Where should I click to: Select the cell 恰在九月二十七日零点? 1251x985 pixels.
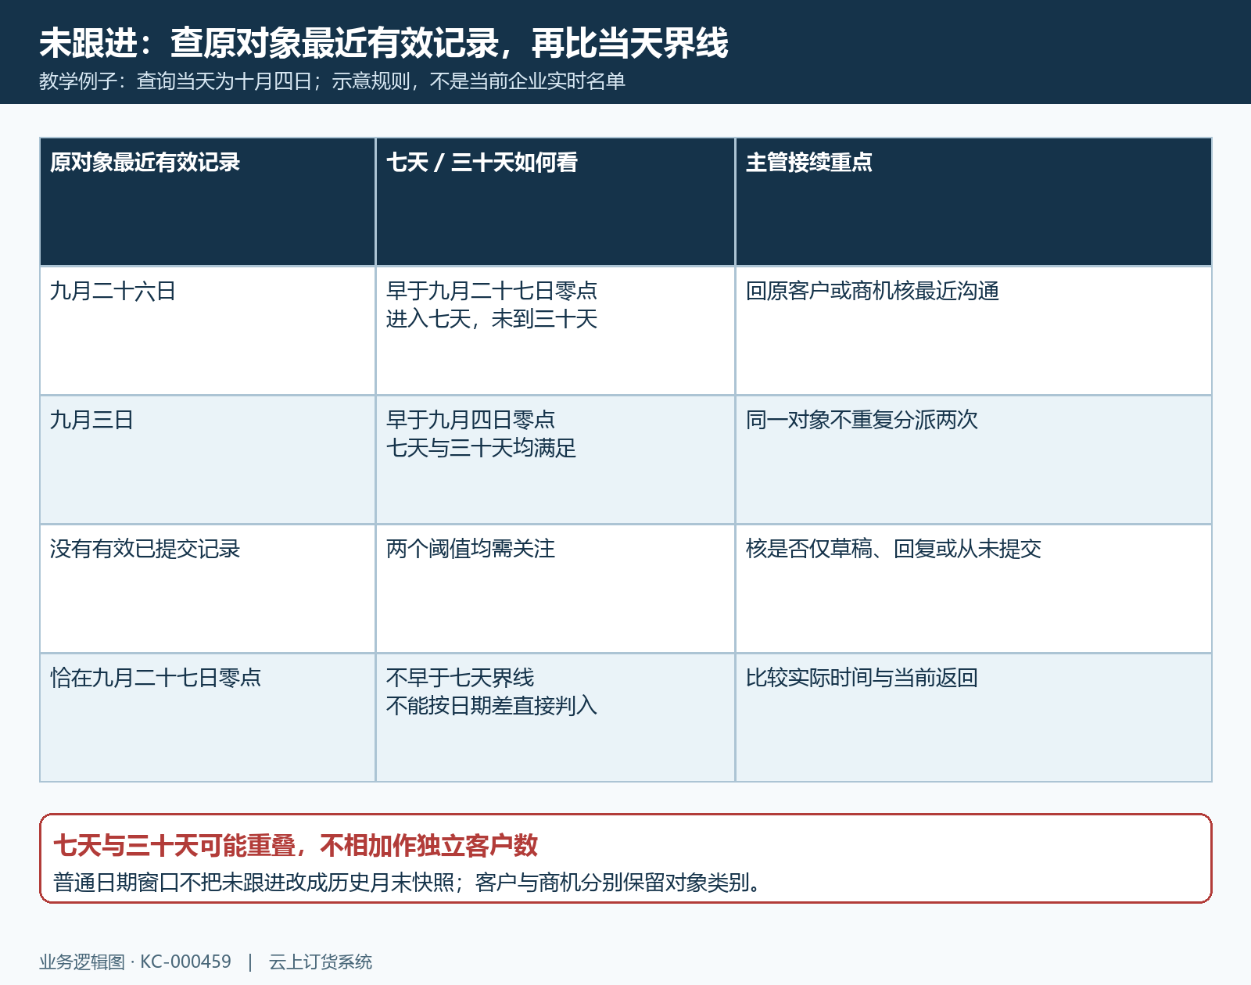207,718
